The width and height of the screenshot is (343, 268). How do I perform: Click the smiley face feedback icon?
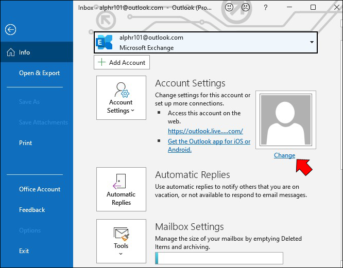(x=229, y=7)
